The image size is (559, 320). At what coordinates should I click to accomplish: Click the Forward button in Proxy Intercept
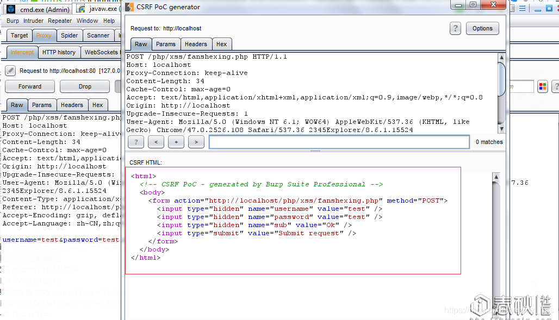(30, 86)
